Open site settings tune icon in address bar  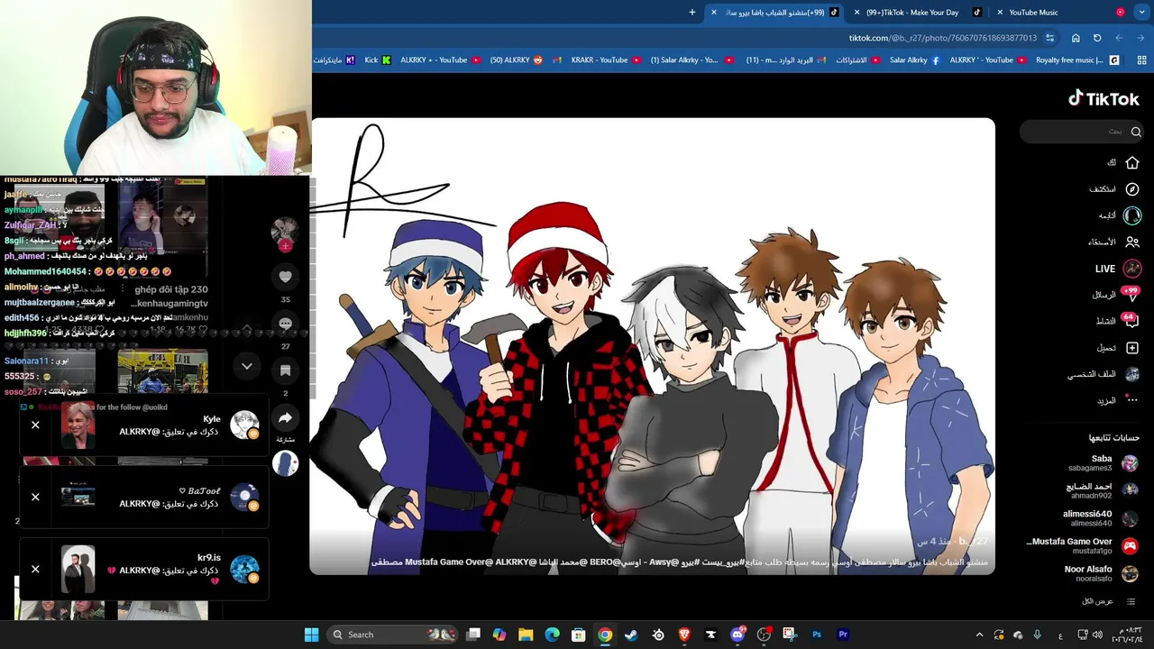[1049, 38]
